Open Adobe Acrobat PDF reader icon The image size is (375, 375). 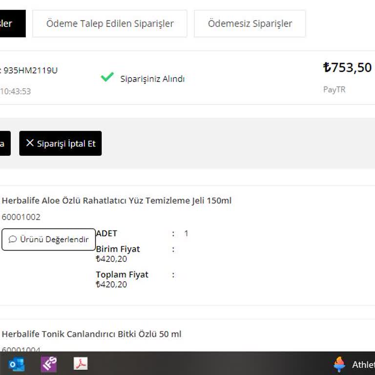click(81, 363)
